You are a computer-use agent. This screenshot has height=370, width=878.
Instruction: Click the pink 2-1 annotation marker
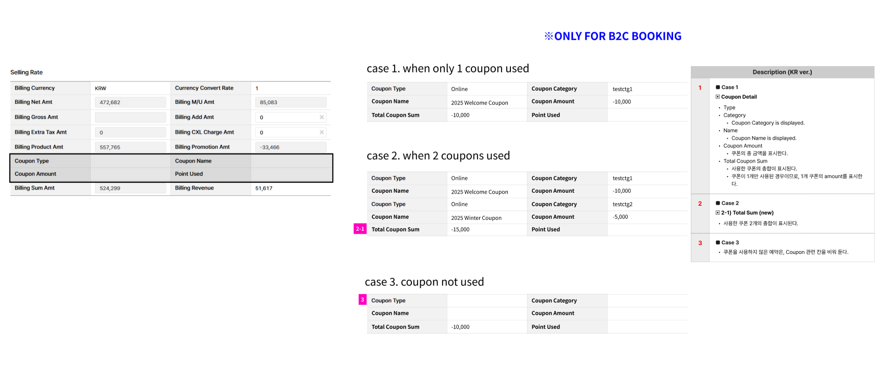coord(360,229)
